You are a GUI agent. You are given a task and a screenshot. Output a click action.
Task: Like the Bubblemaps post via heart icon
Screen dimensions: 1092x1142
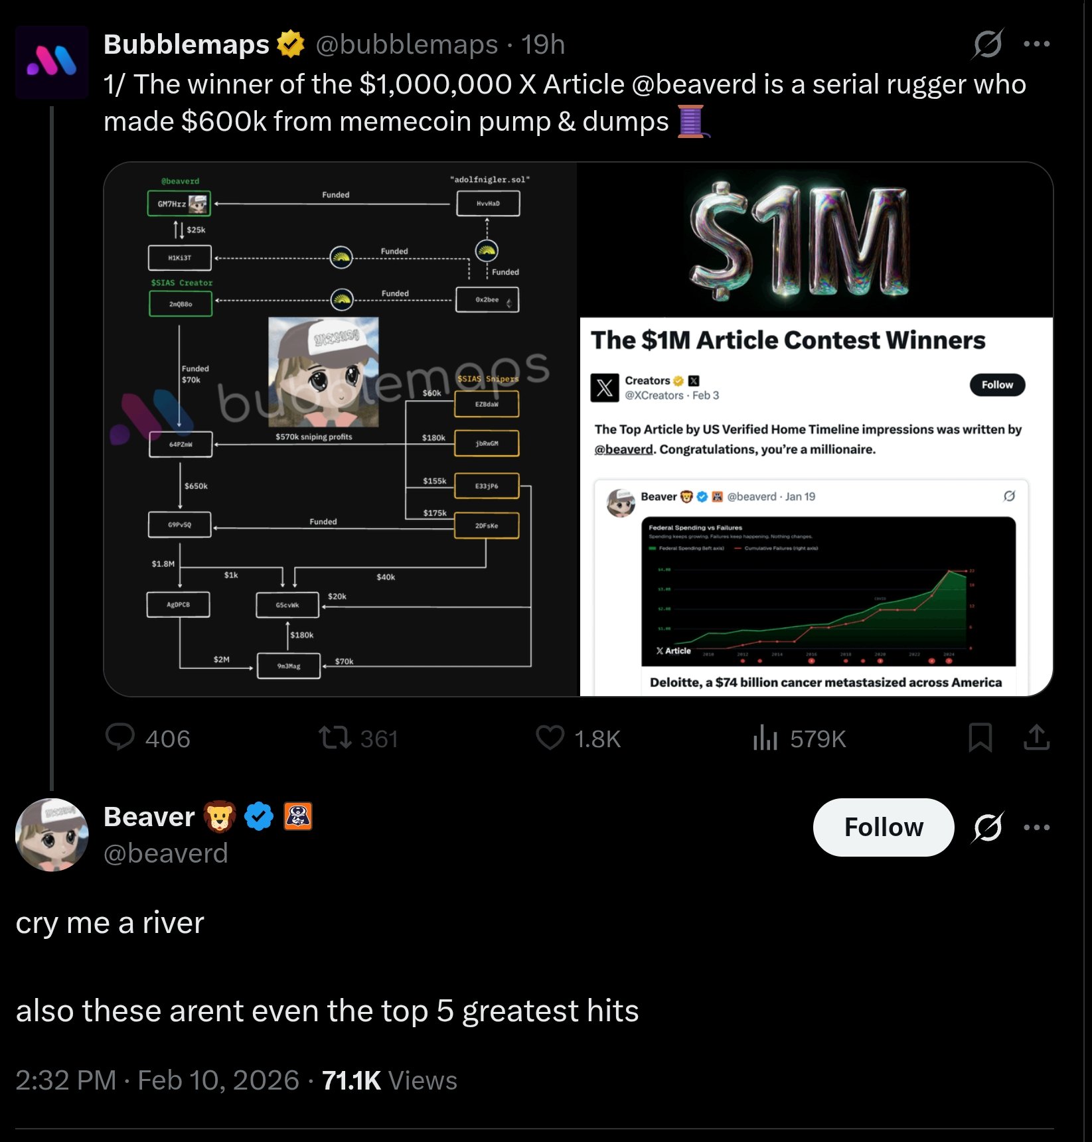pyautogui.click(x=550, y=737)
